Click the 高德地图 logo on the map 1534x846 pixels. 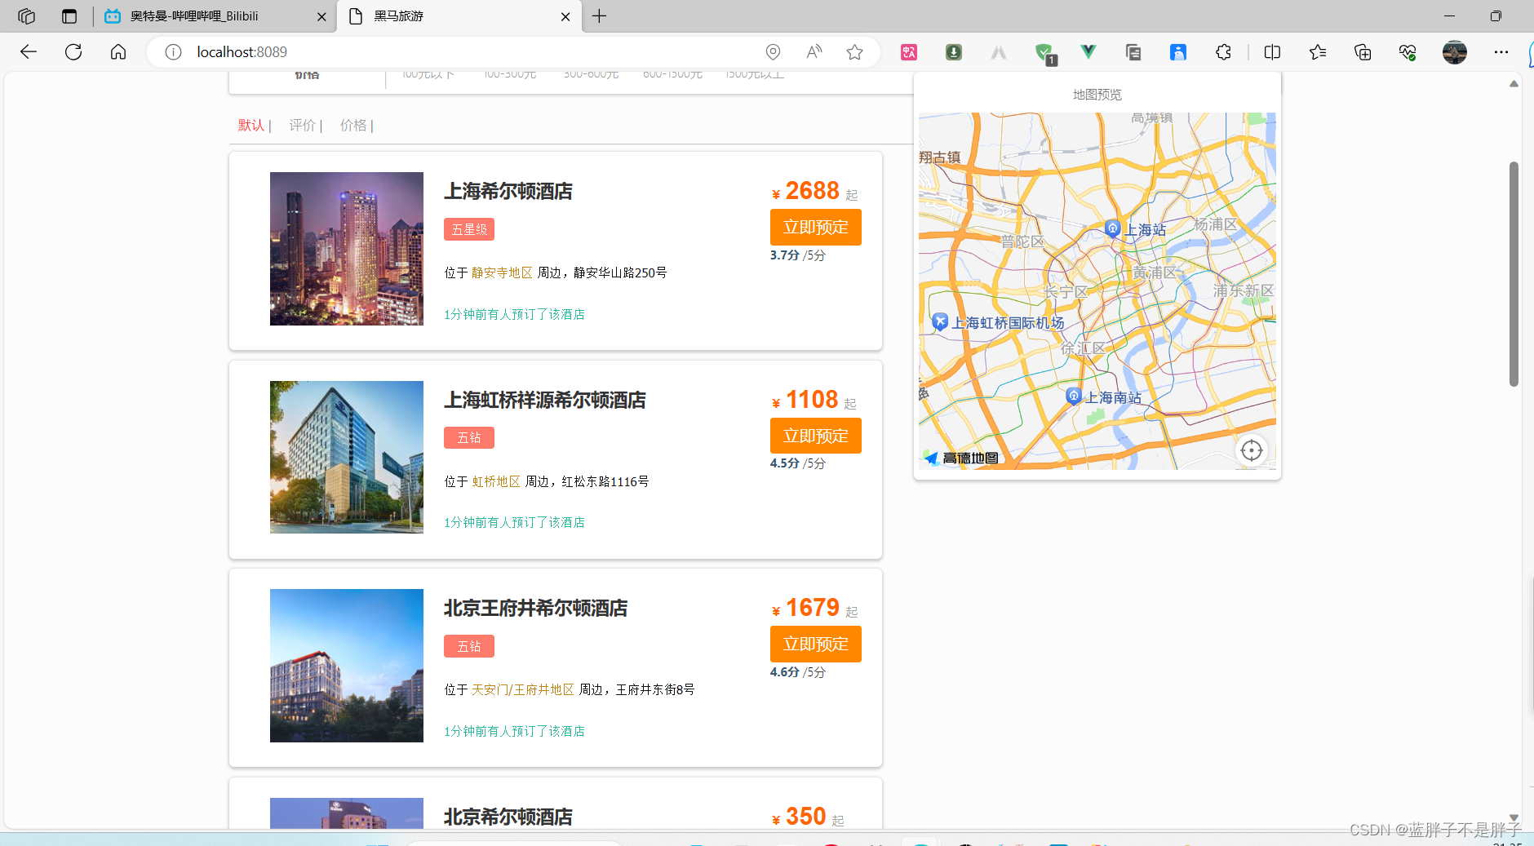pos(962,458)
